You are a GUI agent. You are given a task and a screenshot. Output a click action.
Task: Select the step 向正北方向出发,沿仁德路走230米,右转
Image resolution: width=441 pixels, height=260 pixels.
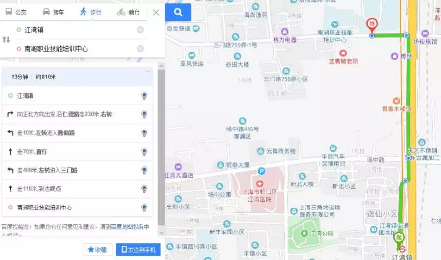(77, 114)
